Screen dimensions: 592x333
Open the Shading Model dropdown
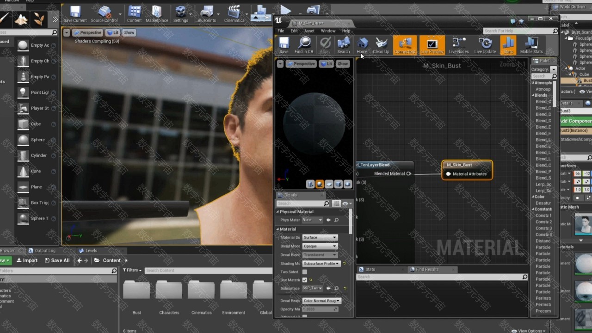[321, 264]
